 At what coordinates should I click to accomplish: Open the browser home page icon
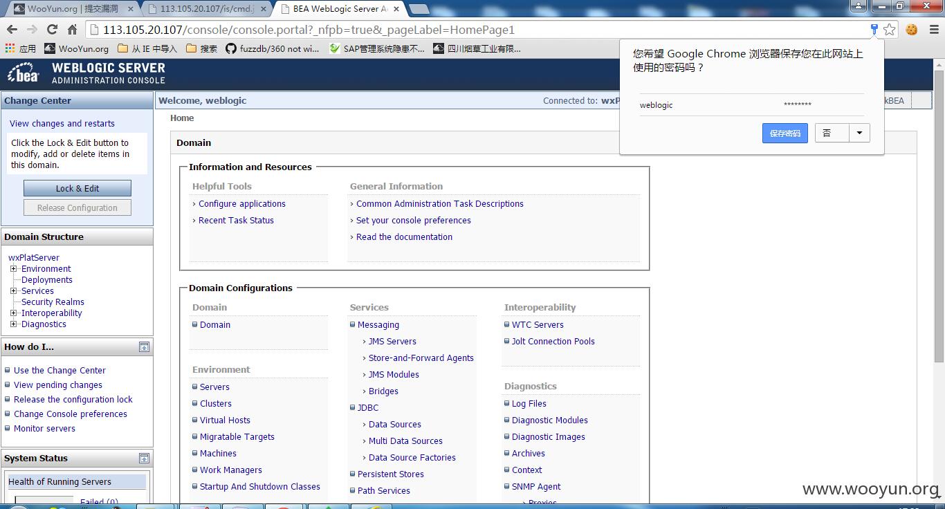pyautogui.click(x=72, y=30)
